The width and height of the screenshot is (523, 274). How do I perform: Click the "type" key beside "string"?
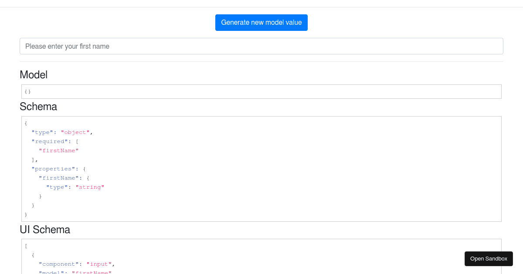pyautogui.click(x=57, y=187)
